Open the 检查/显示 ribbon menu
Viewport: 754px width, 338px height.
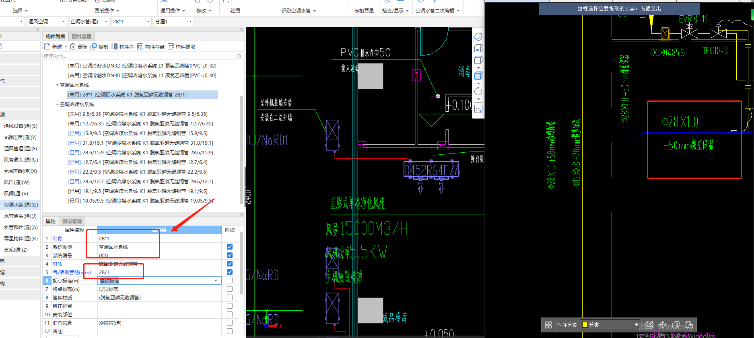tap(396, 11)
